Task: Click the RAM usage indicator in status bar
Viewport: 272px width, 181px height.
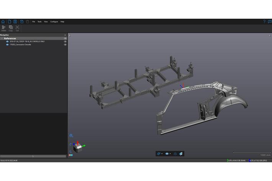Action: [237, 160]
